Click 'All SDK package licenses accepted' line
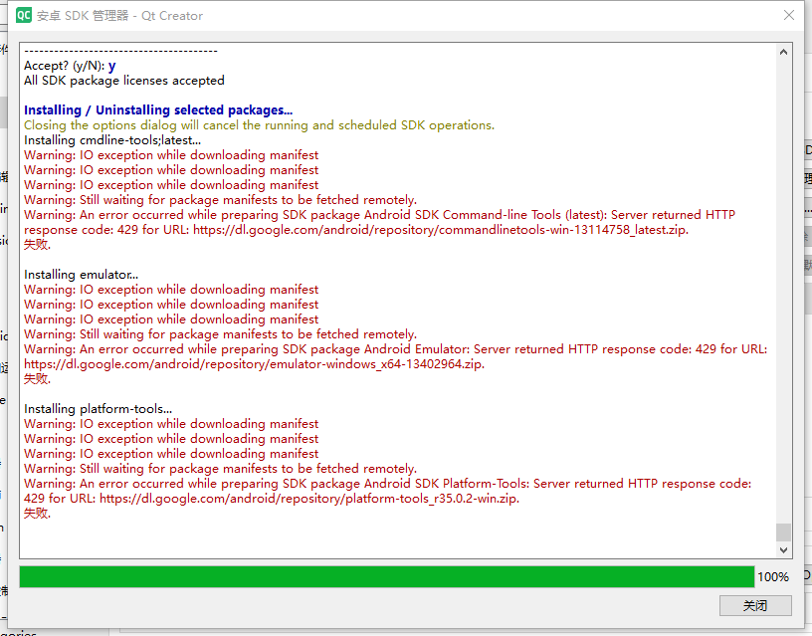 (124, 81)
